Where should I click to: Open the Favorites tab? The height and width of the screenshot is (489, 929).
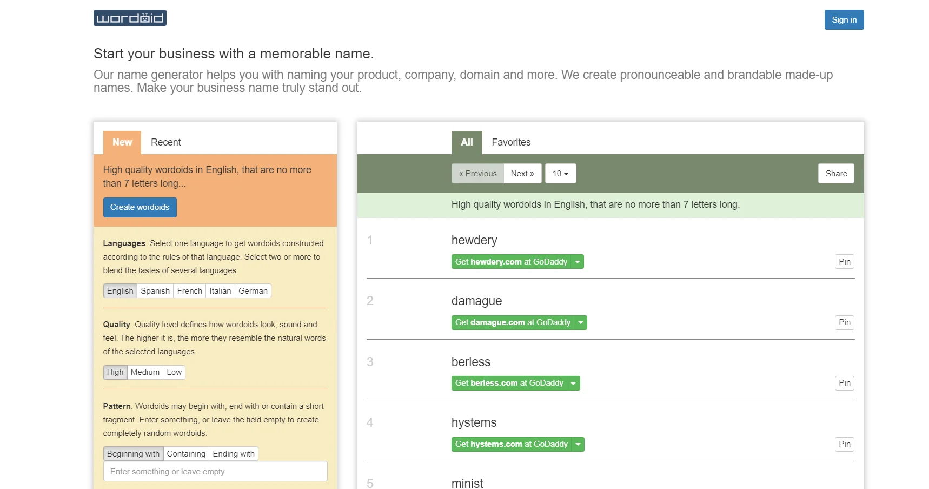point(511,142)
